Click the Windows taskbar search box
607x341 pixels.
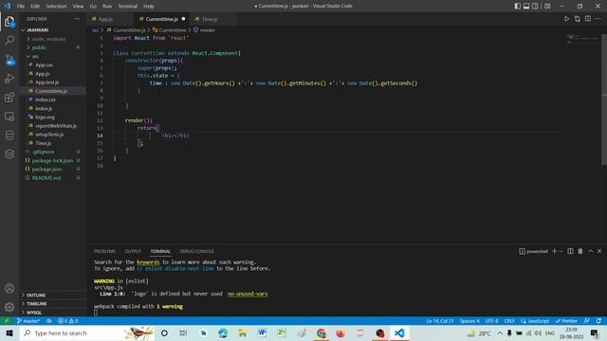87,332
